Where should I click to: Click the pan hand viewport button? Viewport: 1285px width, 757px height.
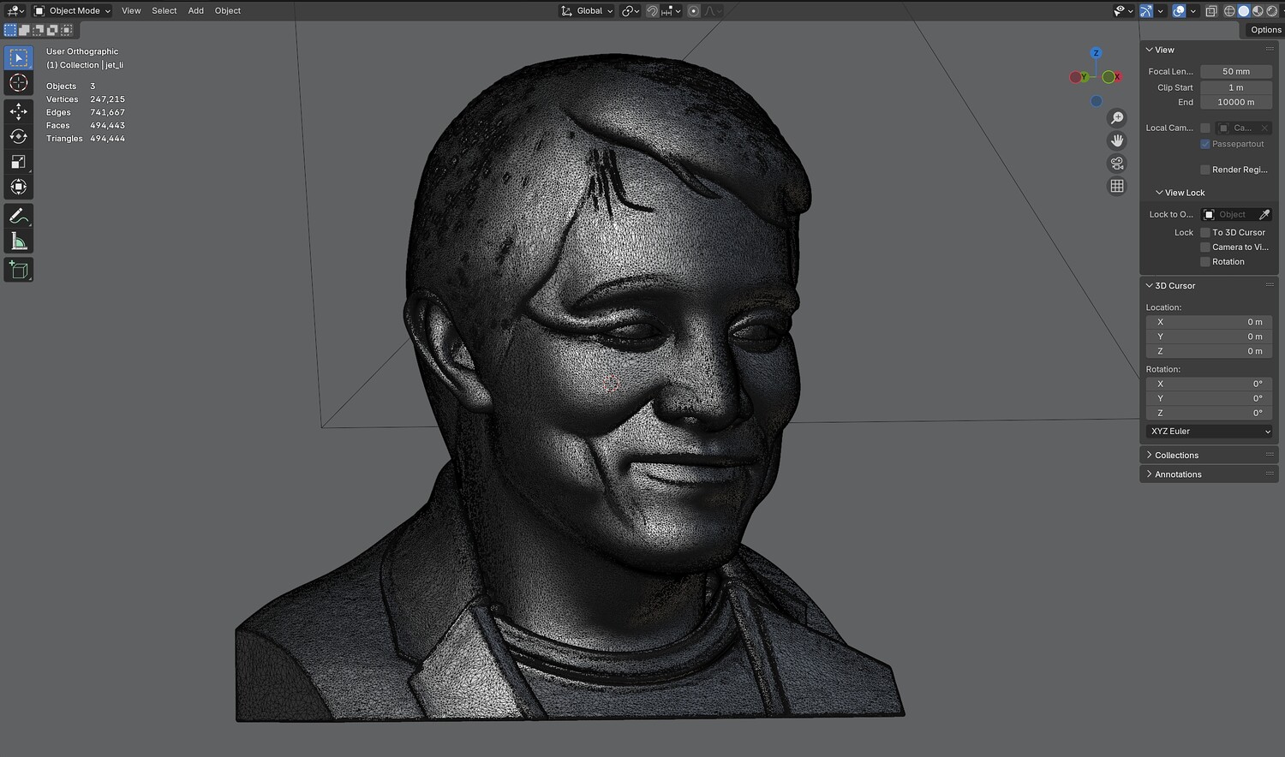1117,140
